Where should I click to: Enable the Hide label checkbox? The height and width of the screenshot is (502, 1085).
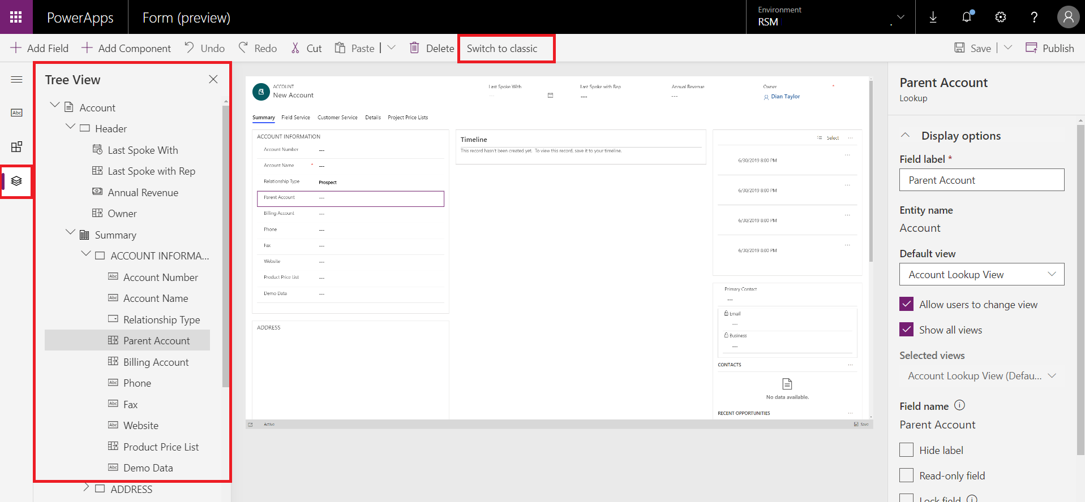906,450
